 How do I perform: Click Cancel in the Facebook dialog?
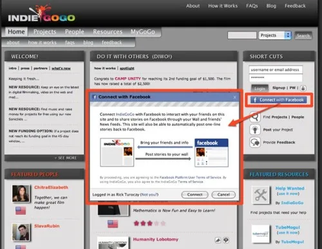click(x=223, y=194)
